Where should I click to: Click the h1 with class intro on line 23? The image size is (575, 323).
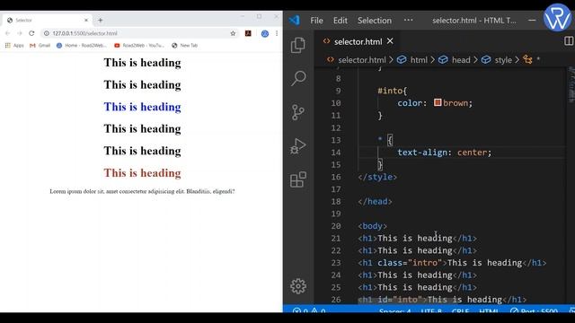(452, 263)
